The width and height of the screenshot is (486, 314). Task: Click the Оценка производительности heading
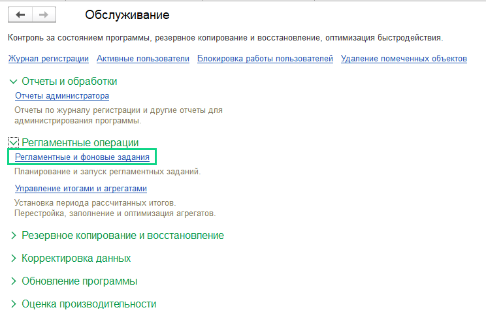tap(89, 304)
